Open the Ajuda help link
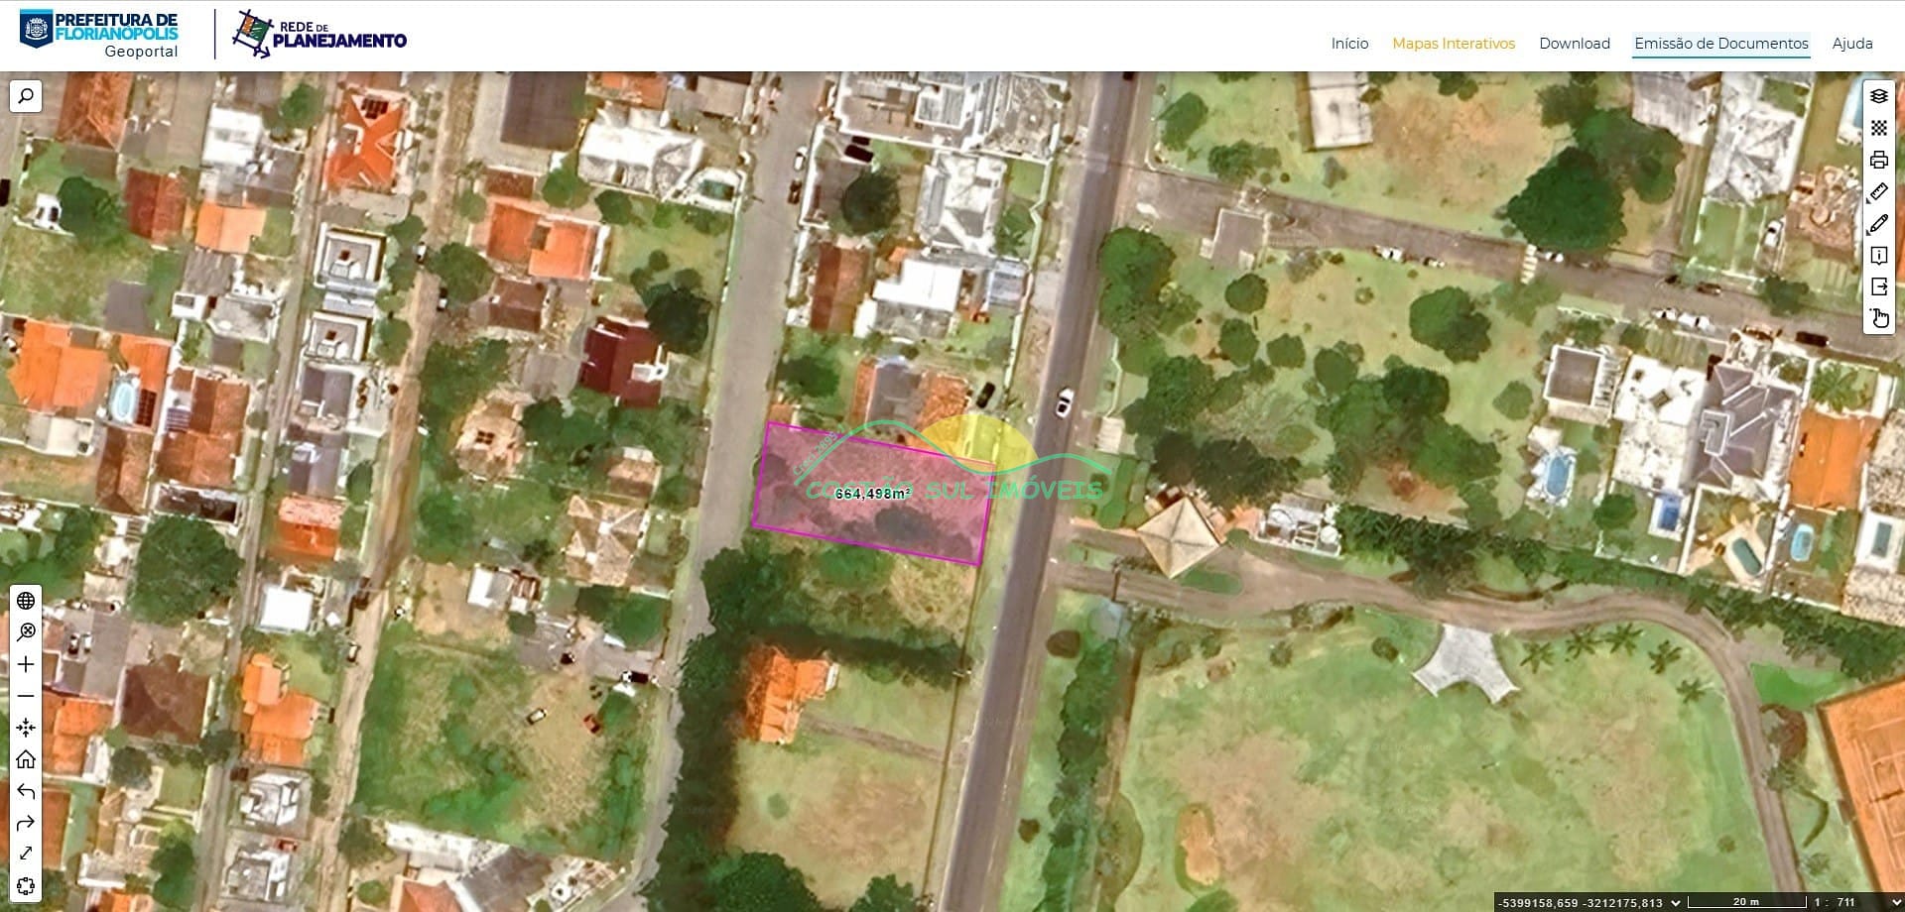This screenshot has width=1905, height=912. [1851, 44]
